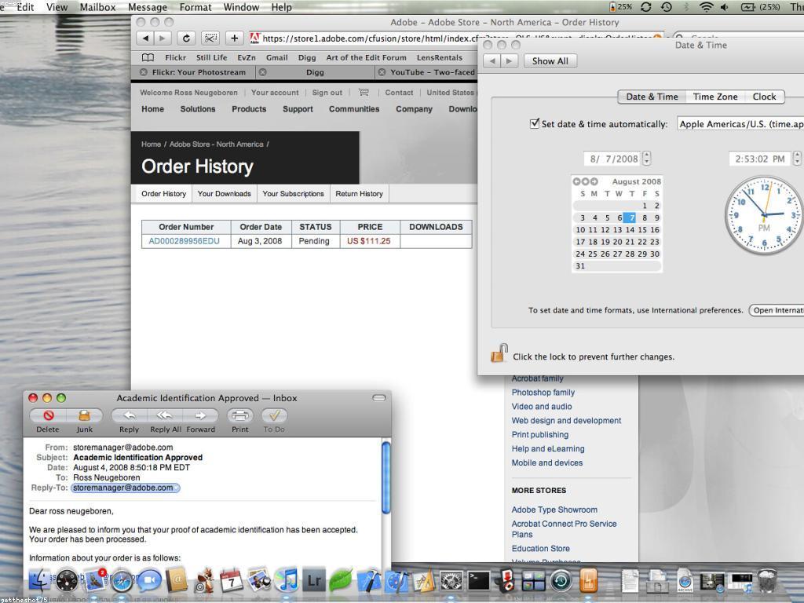Screen dimensions: 804x603
Task: Open the Apple Americas/U.S. time server combo box
Action: (740, 124)
